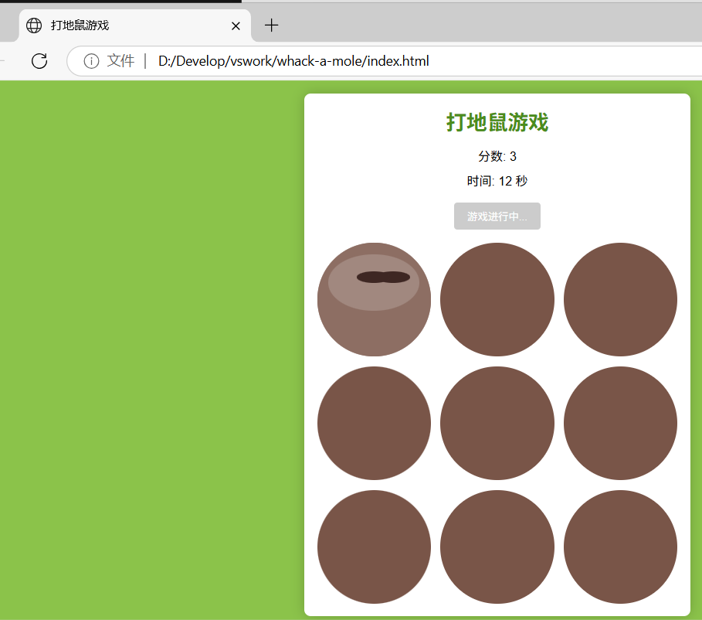This screenshot has width=702, height=620.
Task: Reload the page with refresh icon
Action: tap(39, 61)
